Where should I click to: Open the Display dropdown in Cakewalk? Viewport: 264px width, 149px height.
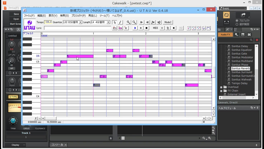pyautogui.click(x=15, y=145)
